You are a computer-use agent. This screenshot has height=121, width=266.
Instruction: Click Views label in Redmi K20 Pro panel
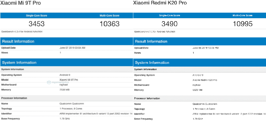pos(138,53)
